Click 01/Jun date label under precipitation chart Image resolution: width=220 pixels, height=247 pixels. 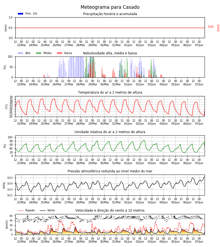click(128, 45)
